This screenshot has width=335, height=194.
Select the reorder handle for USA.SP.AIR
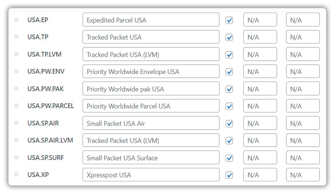pyautogui.click(x=16, y=123)
